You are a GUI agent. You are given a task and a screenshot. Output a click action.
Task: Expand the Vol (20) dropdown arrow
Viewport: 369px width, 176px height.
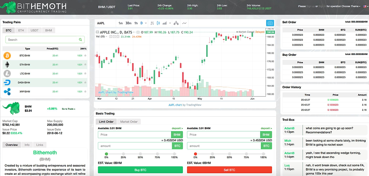106,37
